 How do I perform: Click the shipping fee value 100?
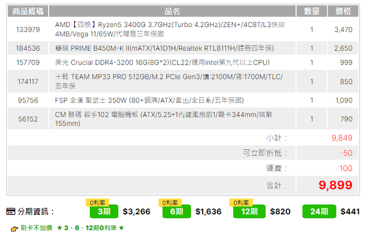coord(346,169)
